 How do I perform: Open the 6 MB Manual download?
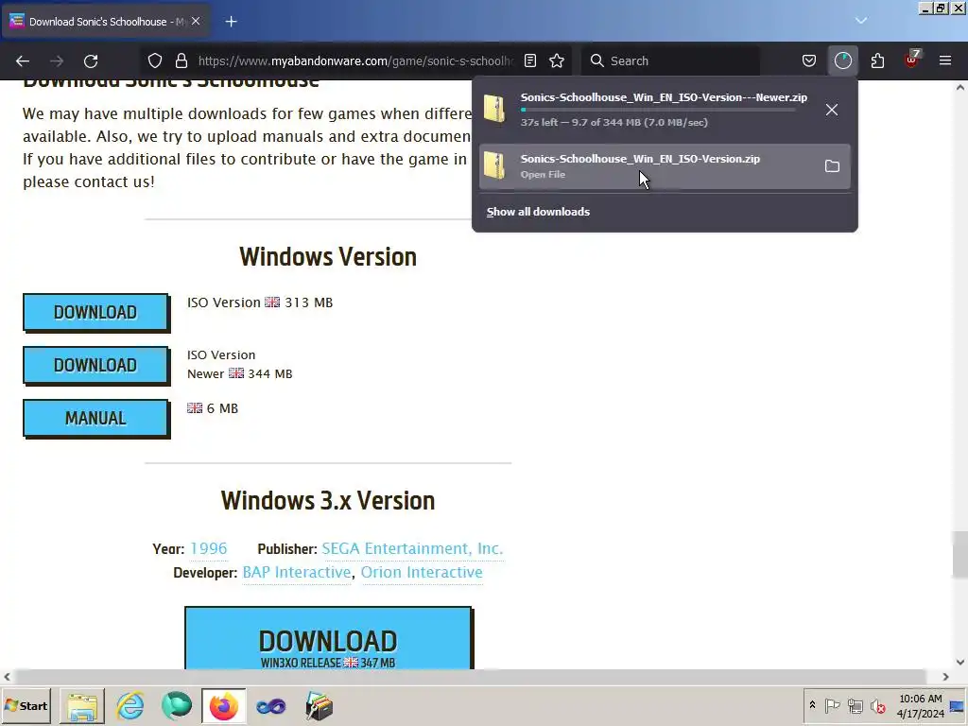tap(95, 419)
